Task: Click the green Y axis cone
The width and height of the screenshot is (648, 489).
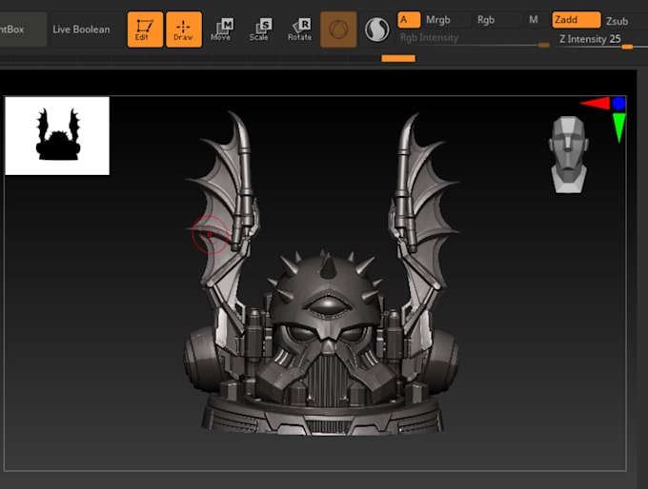Action: (x=618, y=127)
